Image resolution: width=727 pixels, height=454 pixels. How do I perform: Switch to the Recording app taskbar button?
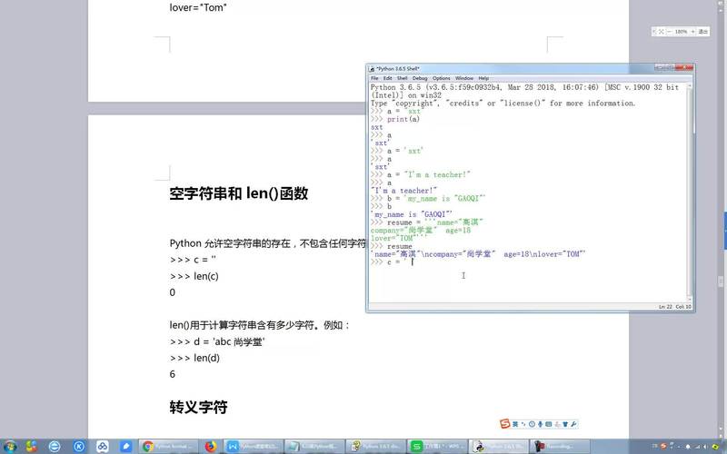point(560,447)
